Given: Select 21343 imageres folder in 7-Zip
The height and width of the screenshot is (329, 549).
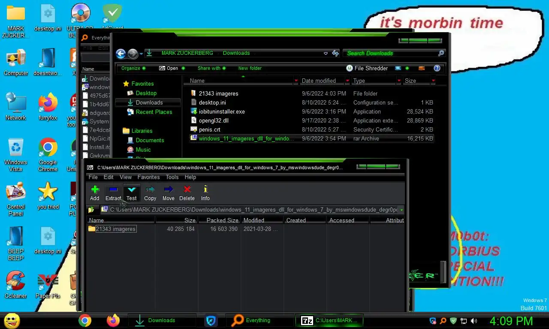Looking at the screenshot, I should [x=112, y=229].
